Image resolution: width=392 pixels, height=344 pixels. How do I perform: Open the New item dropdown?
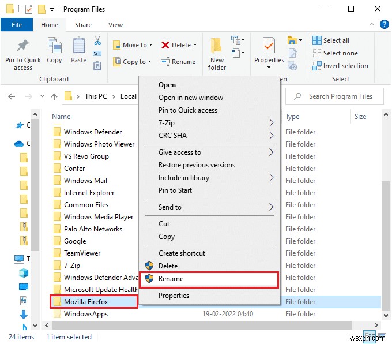pos(238,40)
